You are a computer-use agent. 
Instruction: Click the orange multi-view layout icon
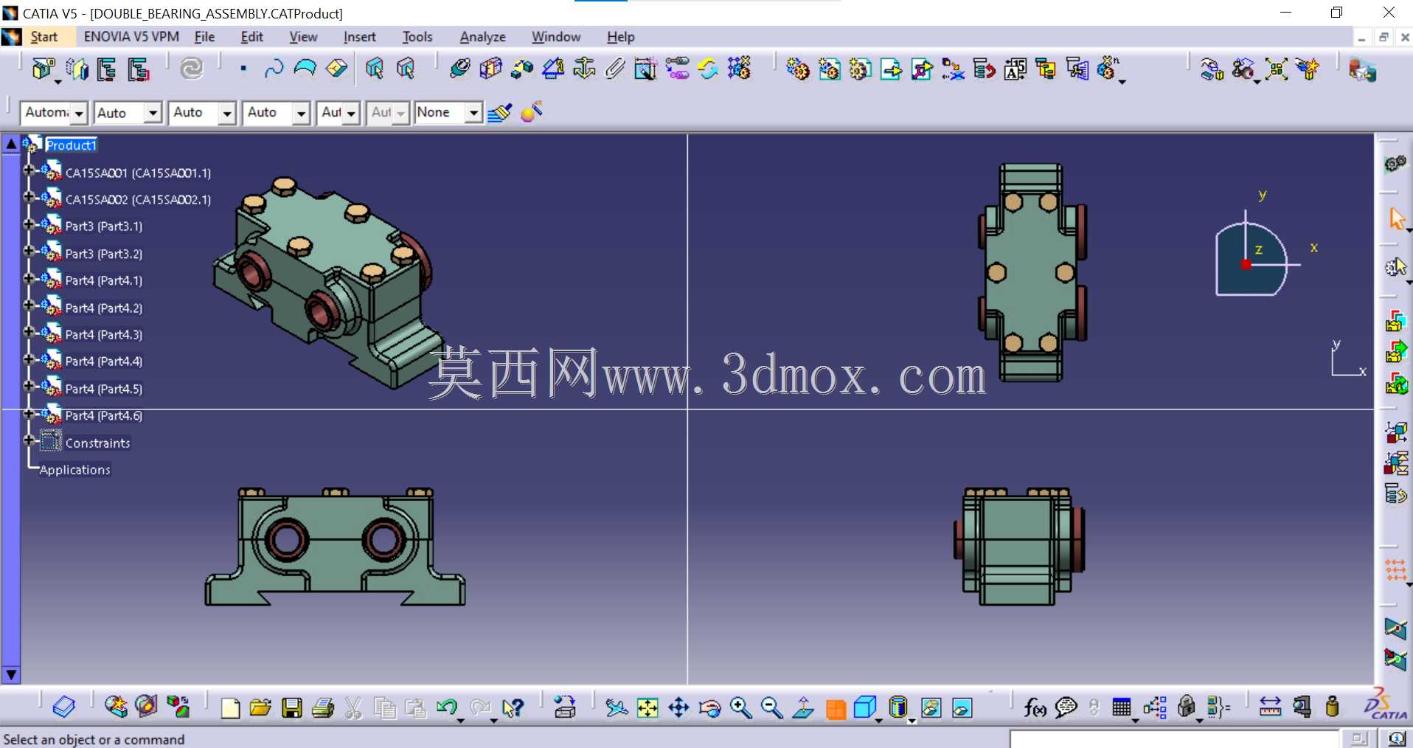(x=836, y=709)
